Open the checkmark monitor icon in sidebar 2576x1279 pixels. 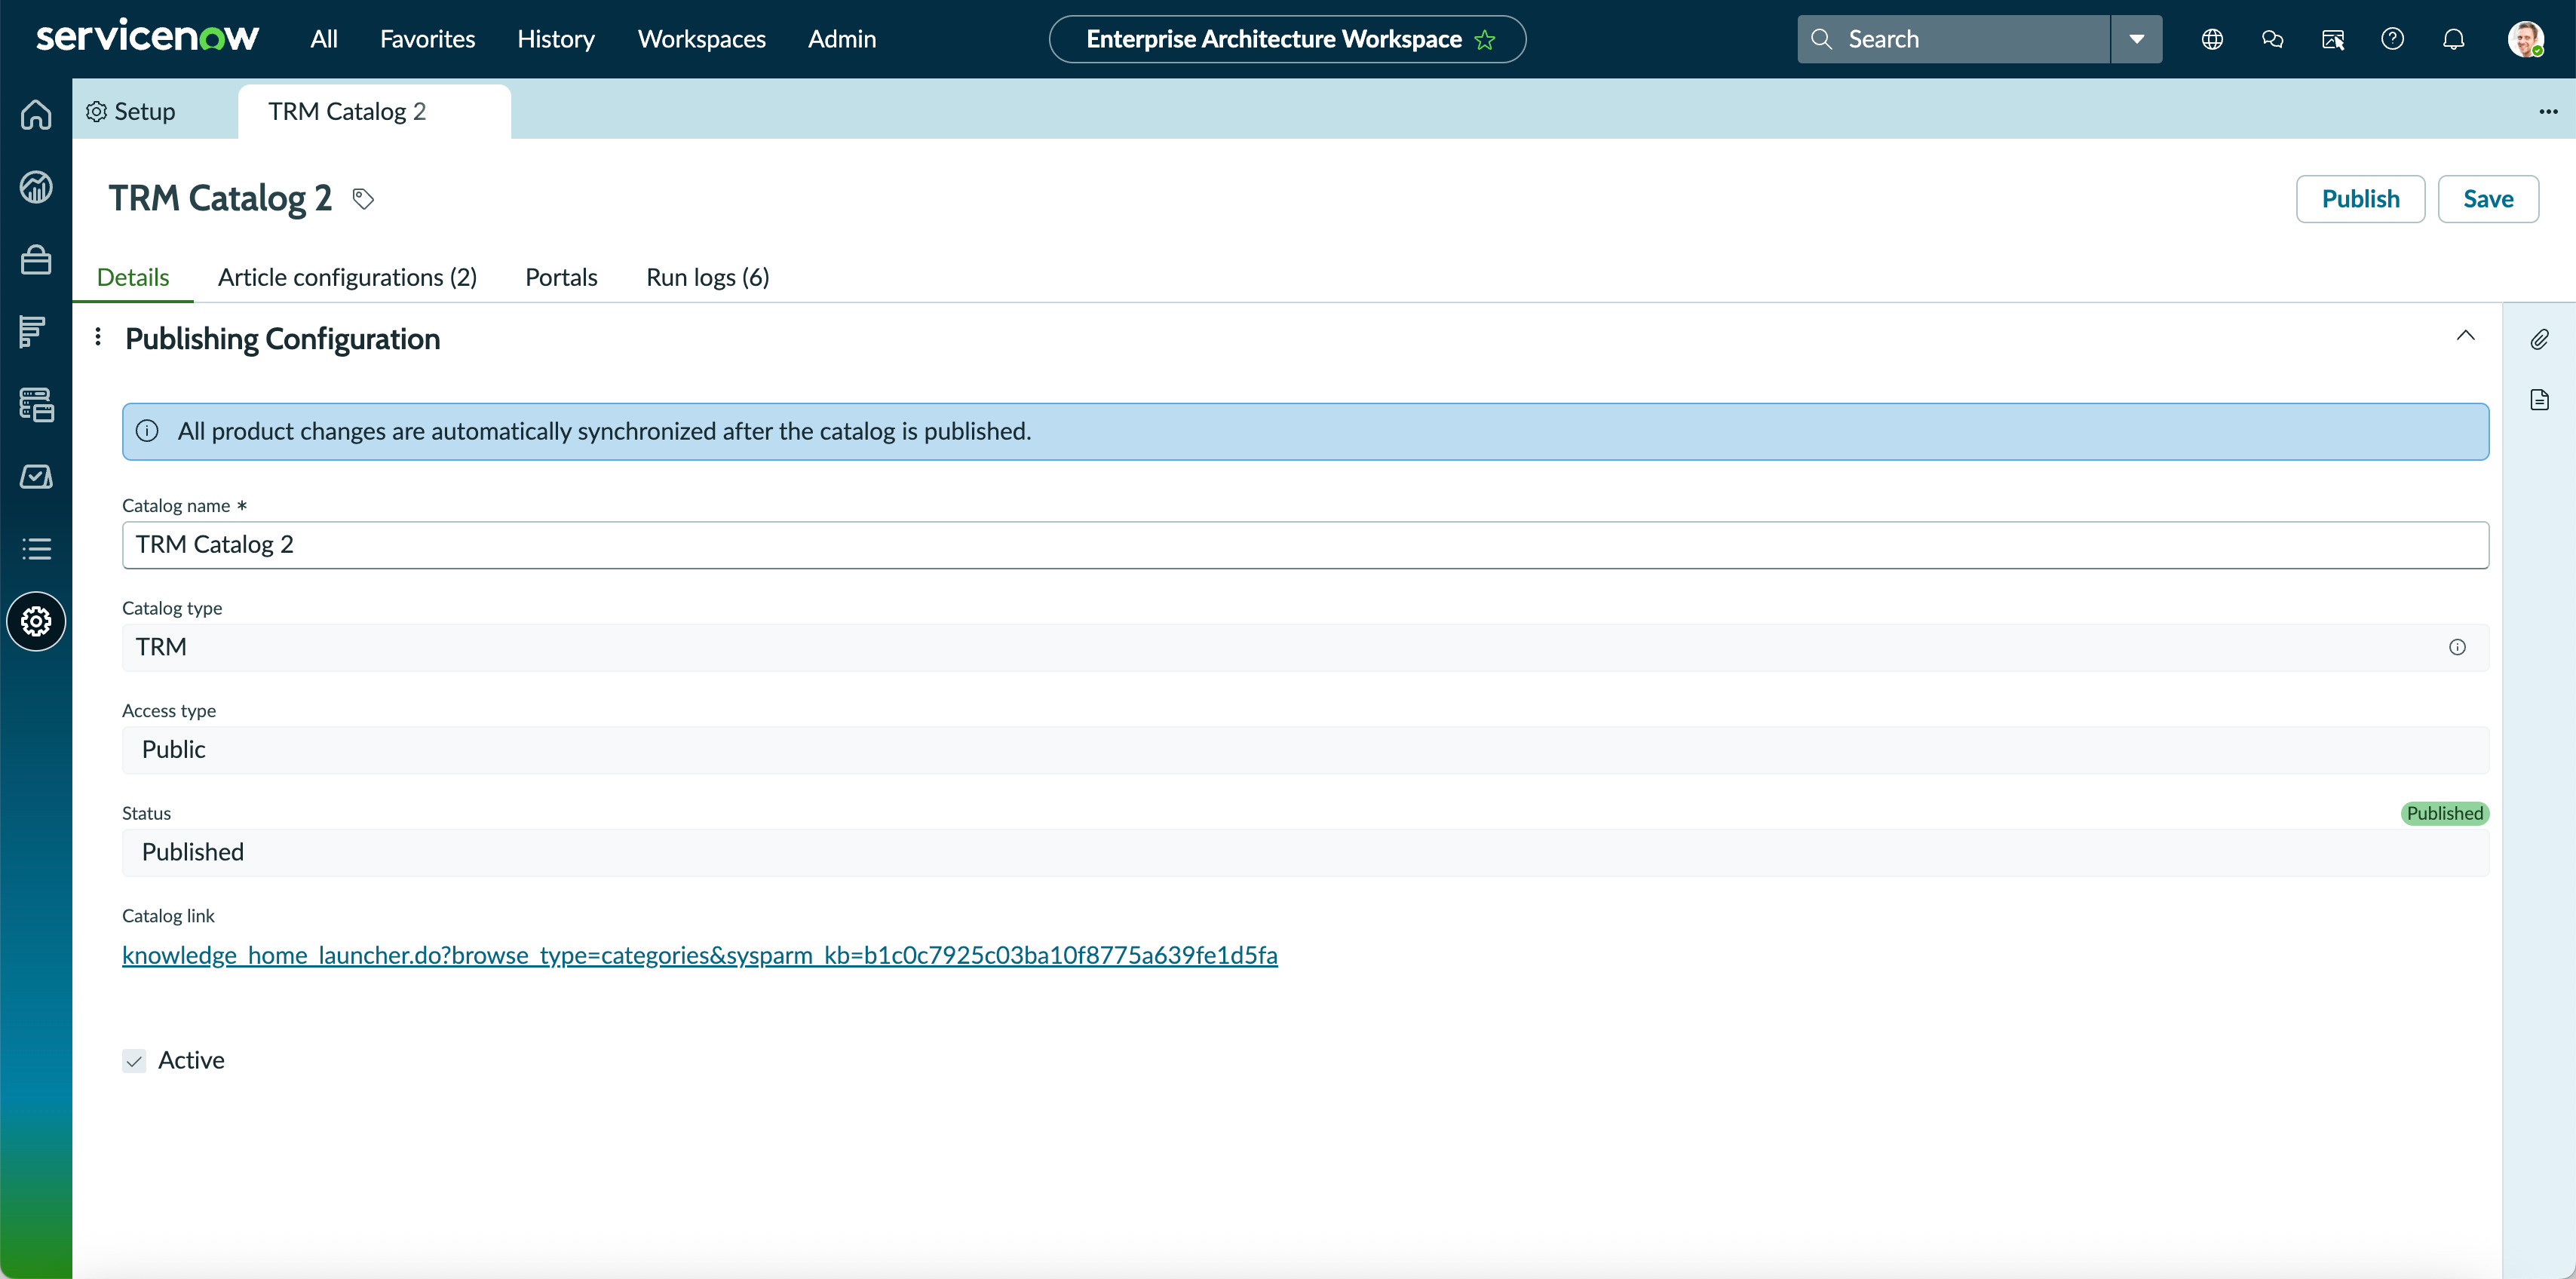[36, 477]
